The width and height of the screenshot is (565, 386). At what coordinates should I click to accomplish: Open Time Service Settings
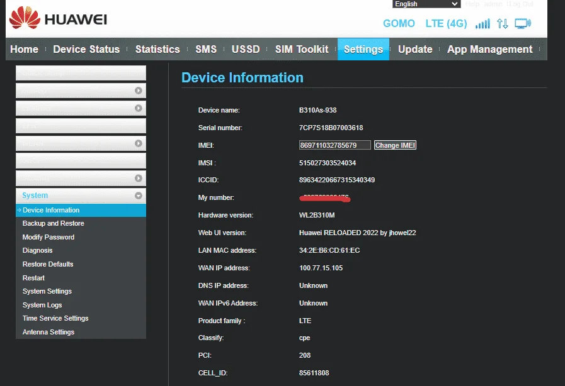(x=55, y=318)
